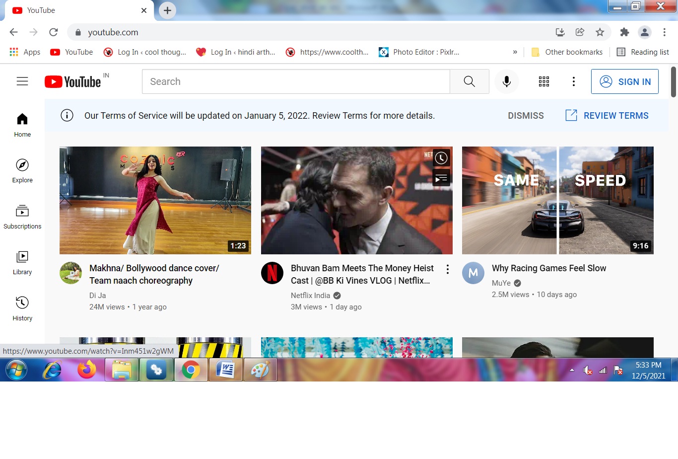Open Microsoft Word from the taskbar
Screen dimensions: 678x459
click(x=226, y=371)
